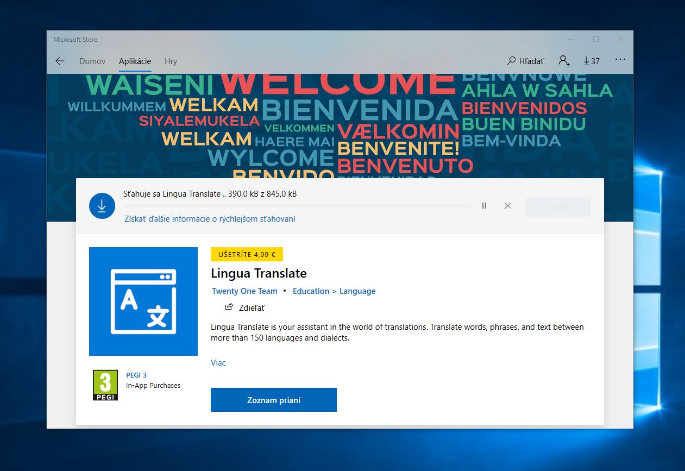This screenshot has height=471, width=685.
Task: Expand description with Viac
Action: click(218, 363)
